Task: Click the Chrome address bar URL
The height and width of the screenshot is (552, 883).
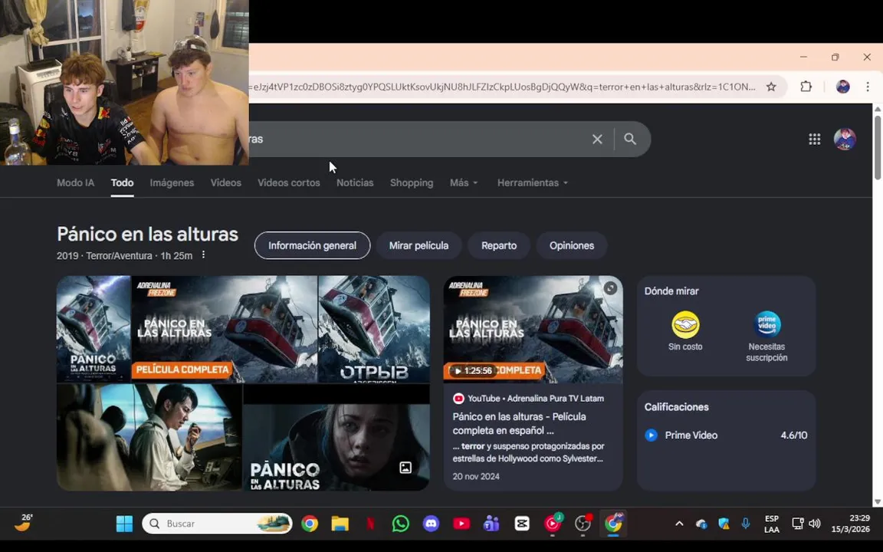Action: [x=504, y=87]
